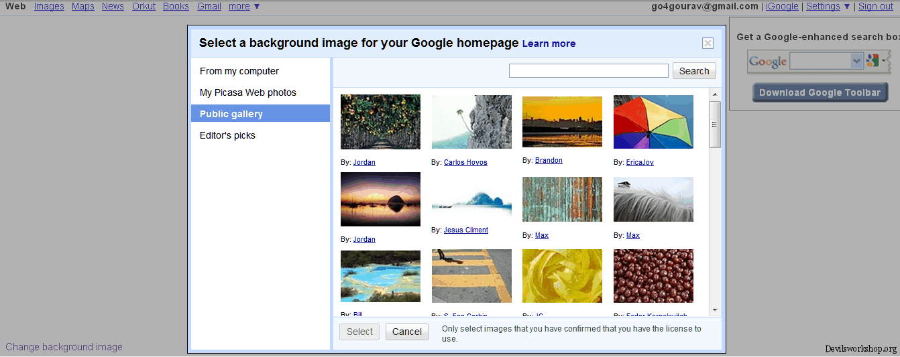900x357 pixels.
Task: Click the 'Sign out' link
Action: pyautogui.click(x=876, y=6)
